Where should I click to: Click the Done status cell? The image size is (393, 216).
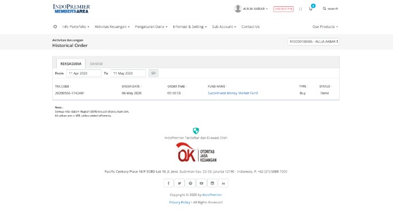click(325, 93)
